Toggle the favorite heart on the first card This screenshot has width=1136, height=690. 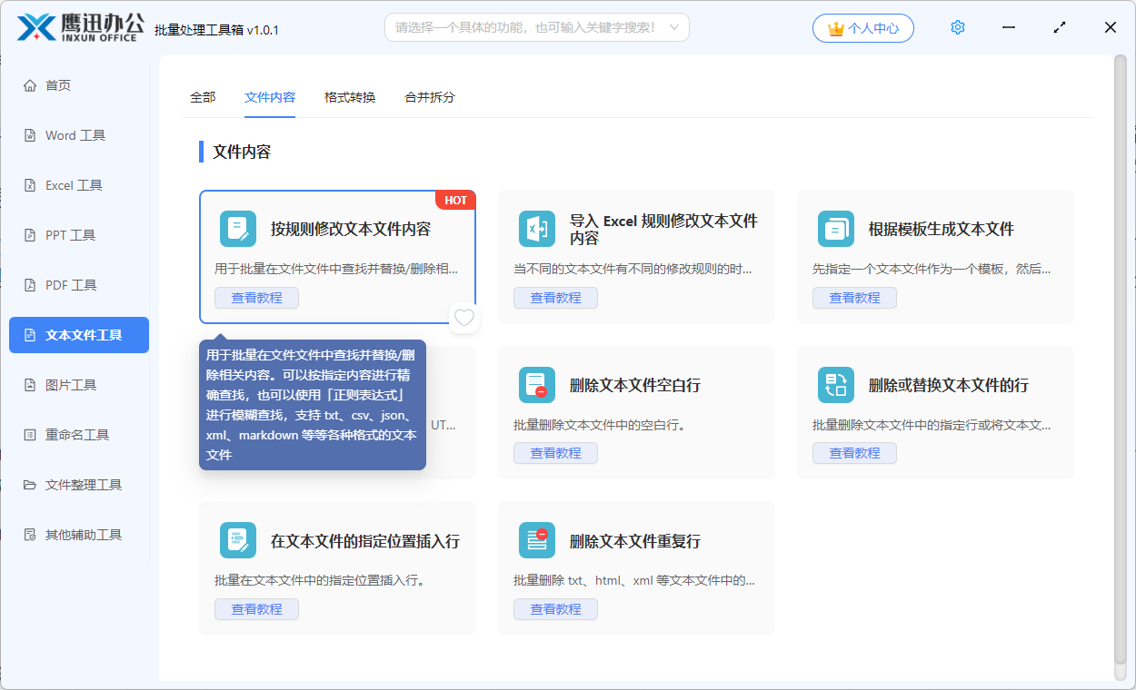click(464, 318)
